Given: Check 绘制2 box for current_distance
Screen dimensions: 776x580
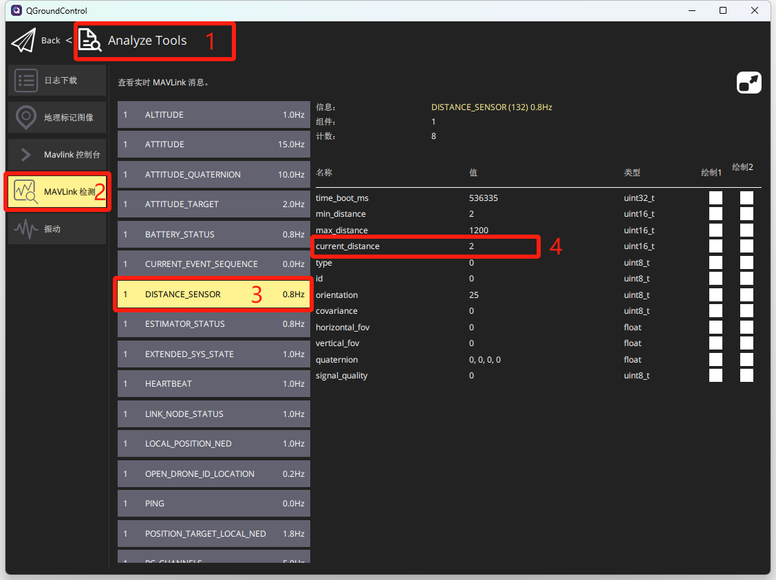Looking at the screenshot, I should 747,246.
